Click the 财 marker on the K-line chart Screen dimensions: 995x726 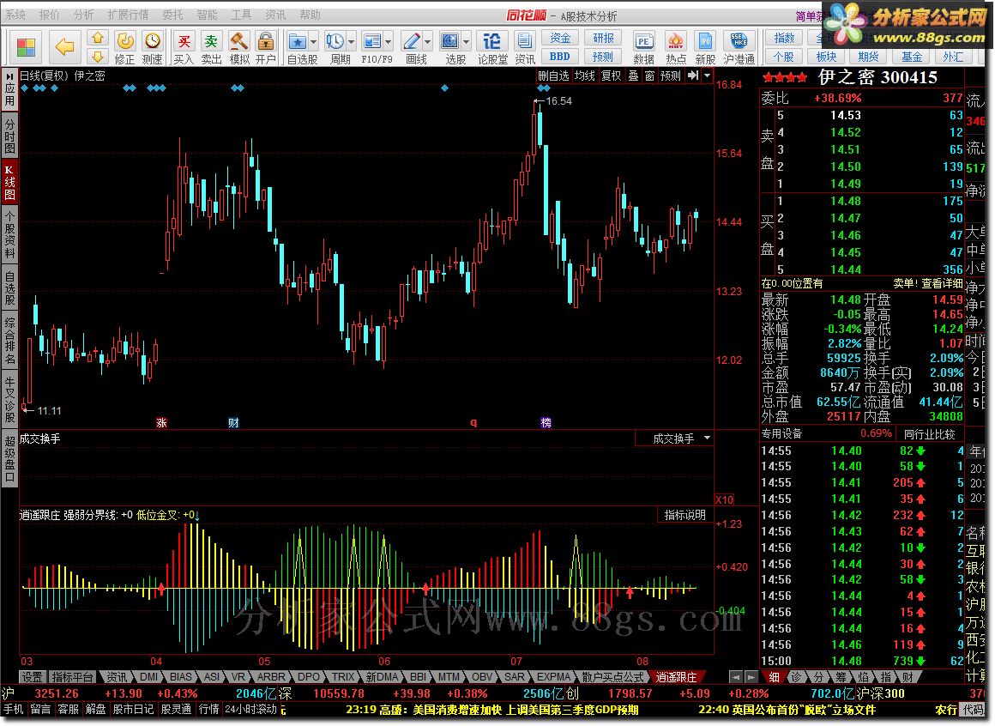pyautogui.click(x=233, y=423)
